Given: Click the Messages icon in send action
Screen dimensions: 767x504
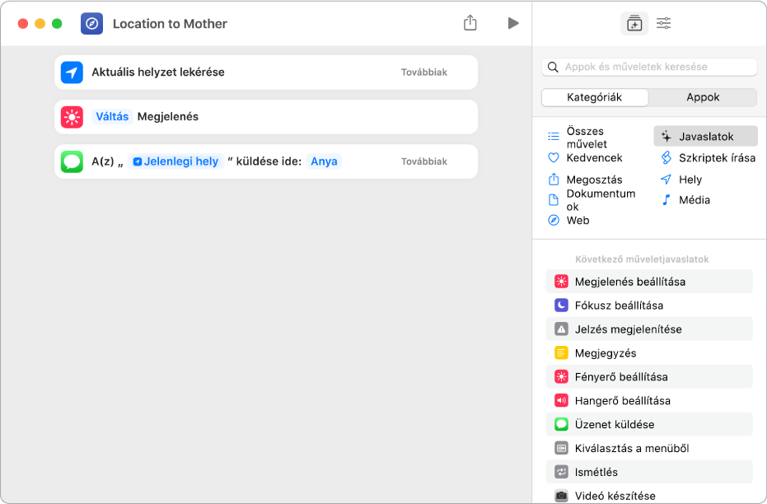Looking at the screenshot, I should 72,161.
